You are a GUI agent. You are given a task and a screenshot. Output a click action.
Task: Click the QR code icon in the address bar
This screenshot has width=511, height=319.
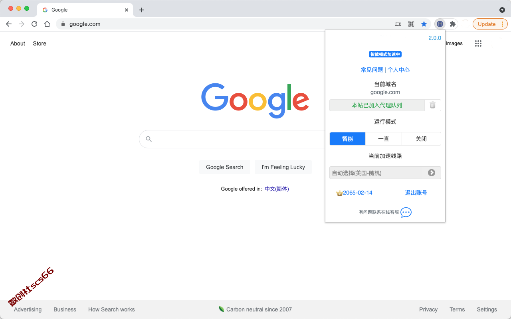pyautogui.click(x=411, y=24)
